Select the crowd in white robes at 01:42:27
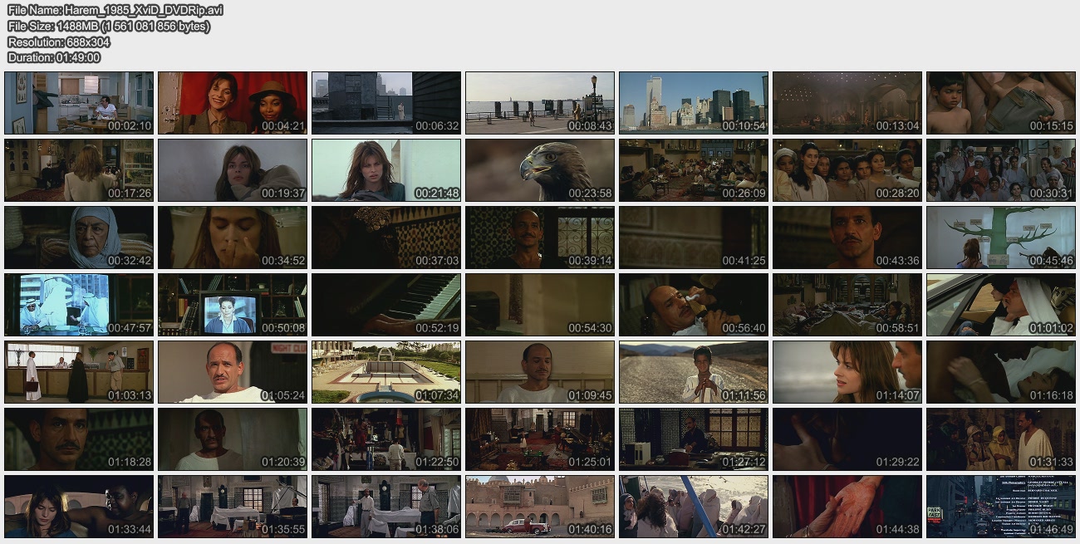1080x544 pixels. (694, 507)
